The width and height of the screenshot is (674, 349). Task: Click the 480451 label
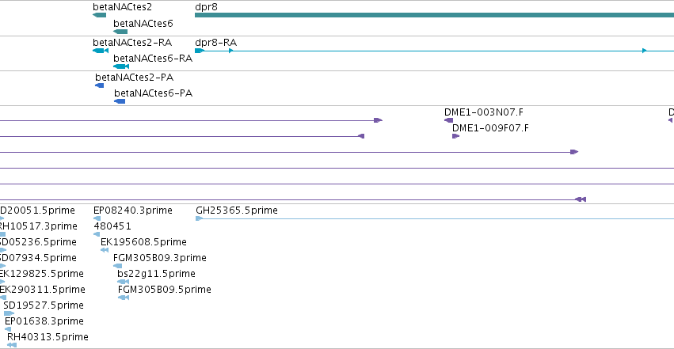pos(112,226)
